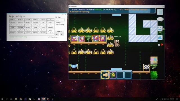Image resolution: width=180 pixels, height=101 pixels.
Task: Click the AntiPunch button
Action: point(43,20)
